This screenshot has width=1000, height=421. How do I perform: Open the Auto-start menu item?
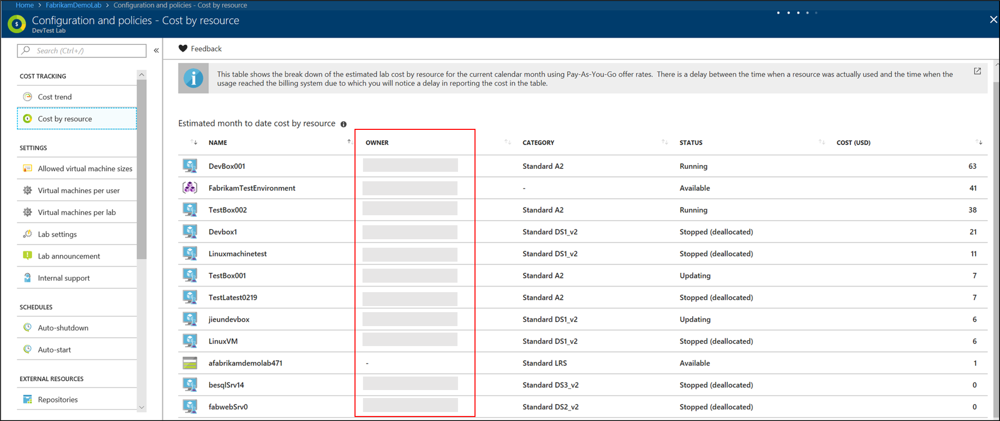(x=77, y=350)
